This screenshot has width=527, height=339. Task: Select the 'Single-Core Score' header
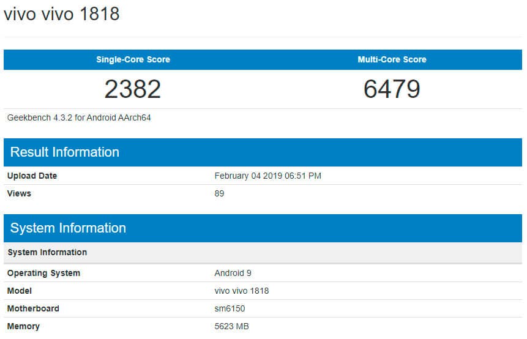pyautogui.click(x=133, y=59)
